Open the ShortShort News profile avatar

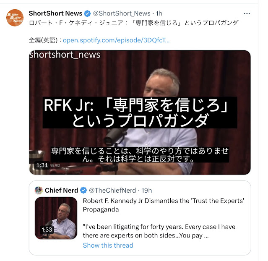point(15,18)
